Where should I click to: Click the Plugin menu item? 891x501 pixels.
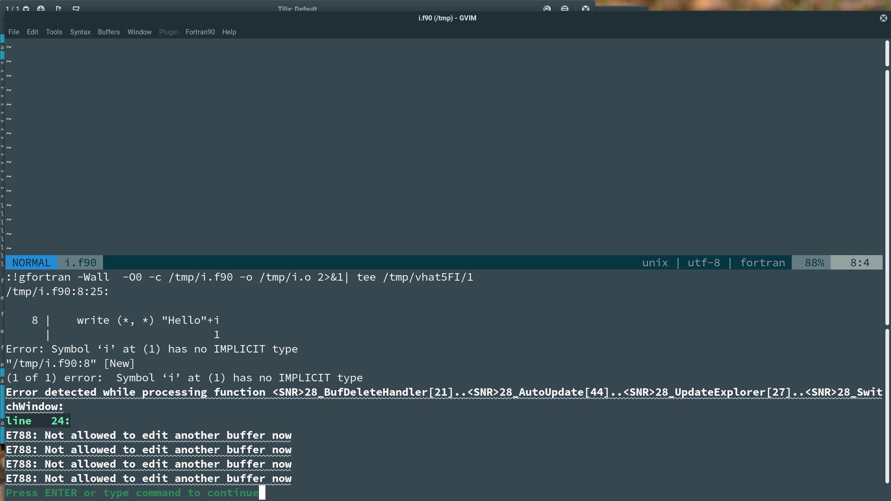[x=168, y=32]
